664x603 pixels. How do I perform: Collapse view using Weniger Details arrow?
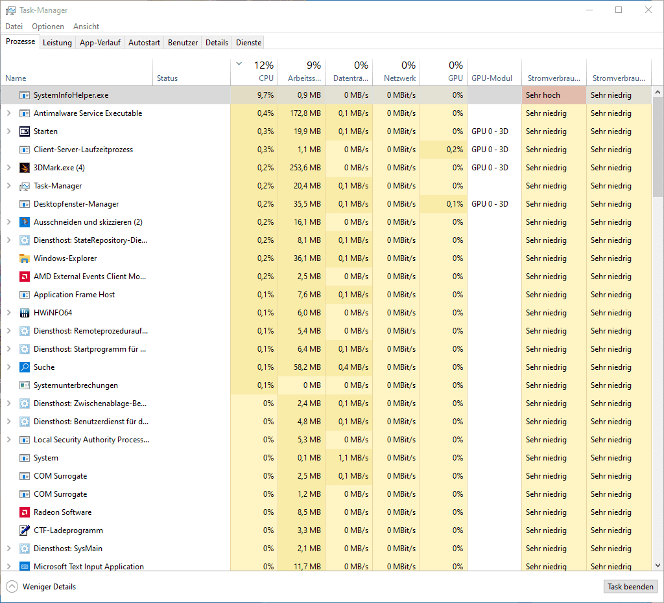pyautogui.click(x=12, y=587)
